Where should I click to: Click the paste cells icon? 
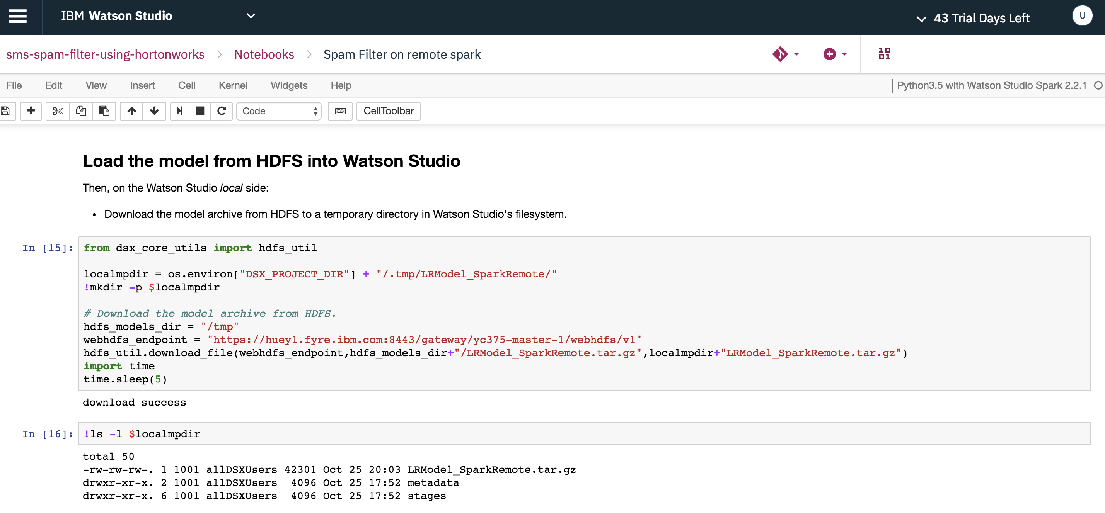click(104, 111)
